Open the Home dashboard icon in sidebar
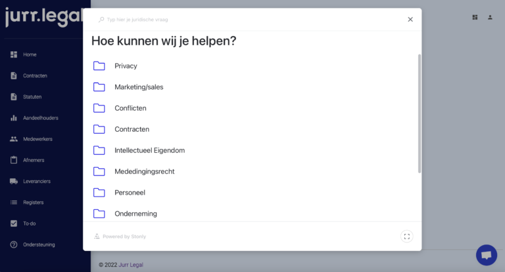Image resolution: width=505 pixels, height=272 pixels. pos(14,54)
